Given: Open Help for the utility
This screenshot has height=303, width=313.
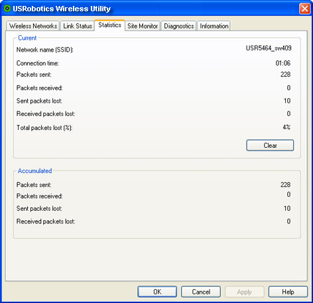Looking at the screenshot, I should coord(288,292).
